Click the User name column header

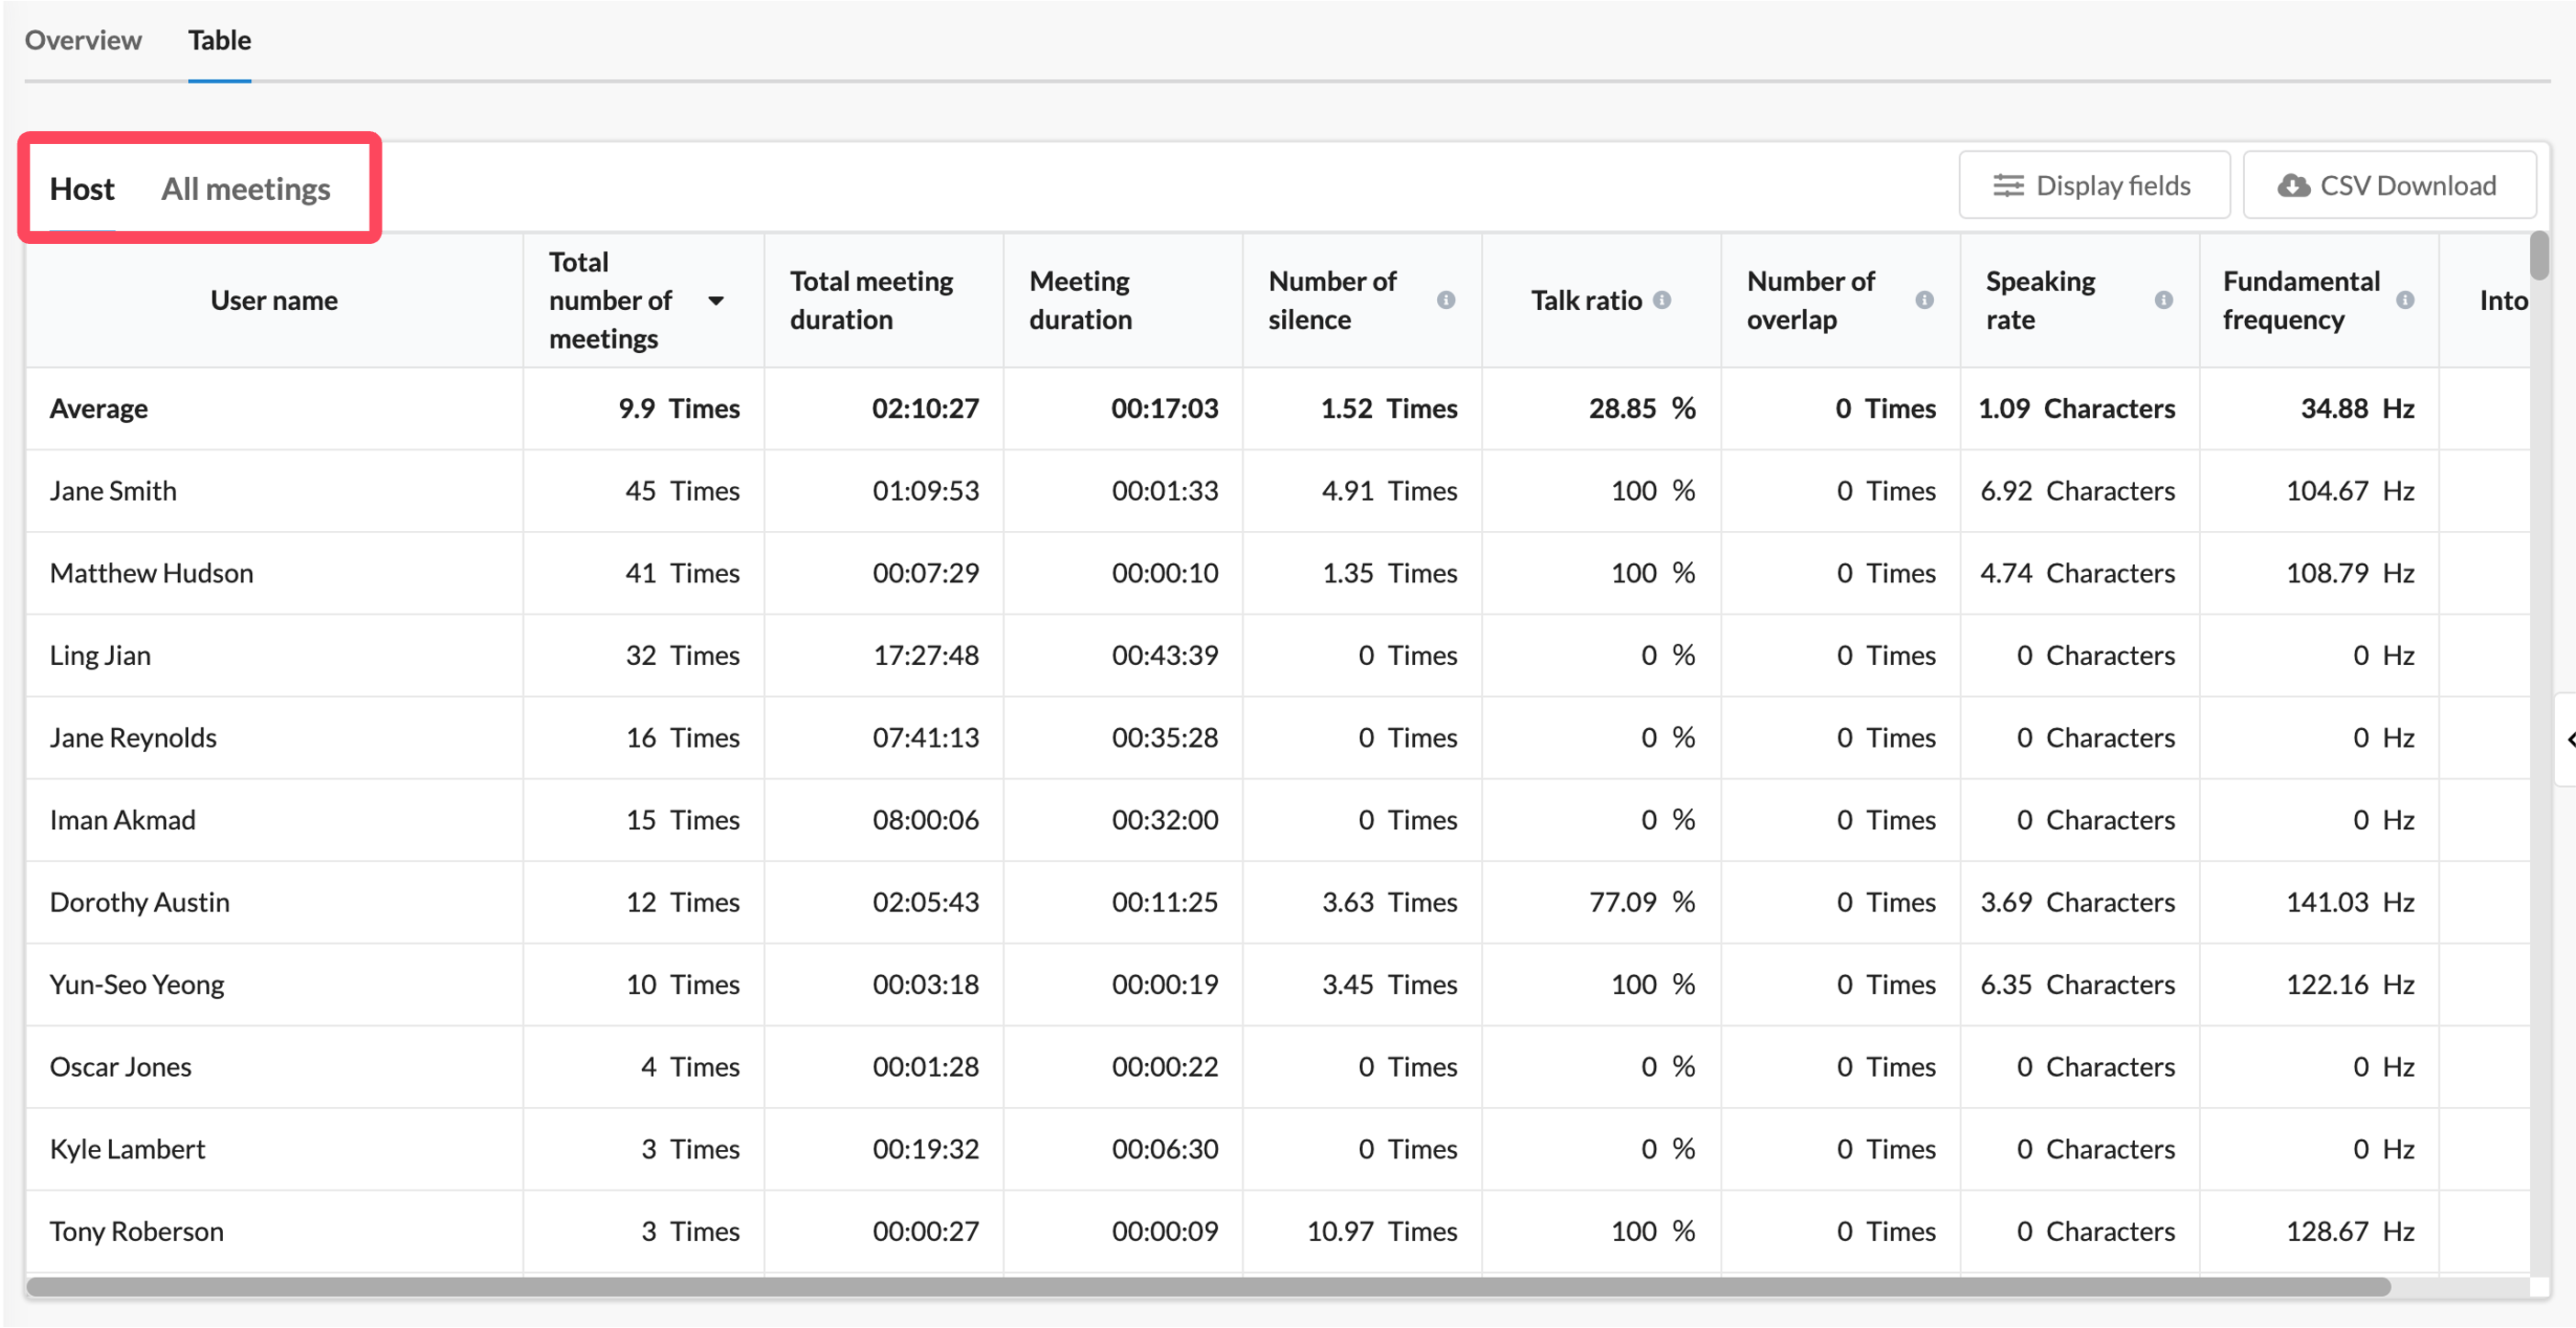coord(274,301)
